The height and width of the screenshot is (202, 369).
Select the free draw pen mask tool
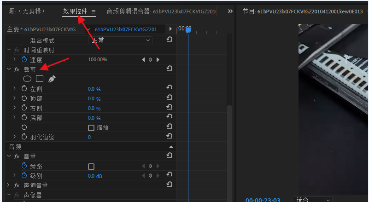(x=52, y=79)
